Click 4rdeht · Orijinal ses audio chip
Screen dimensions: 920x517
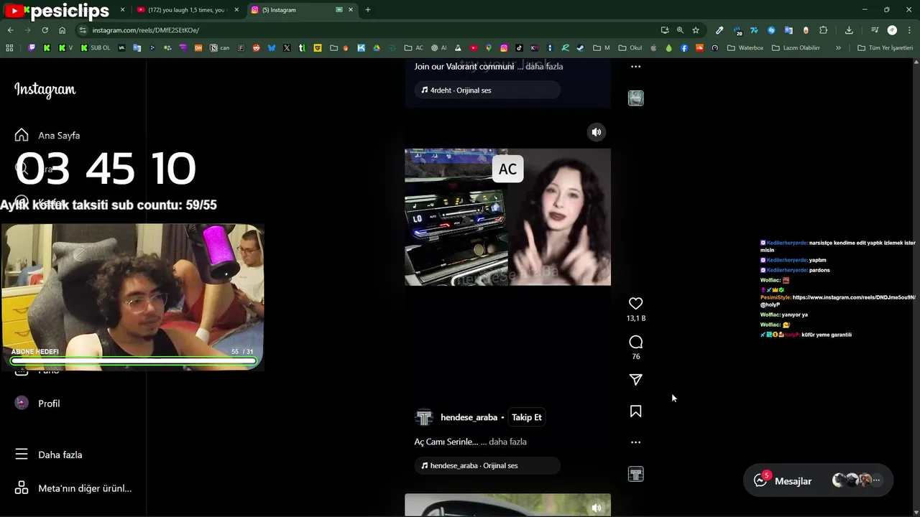point(487,90)
